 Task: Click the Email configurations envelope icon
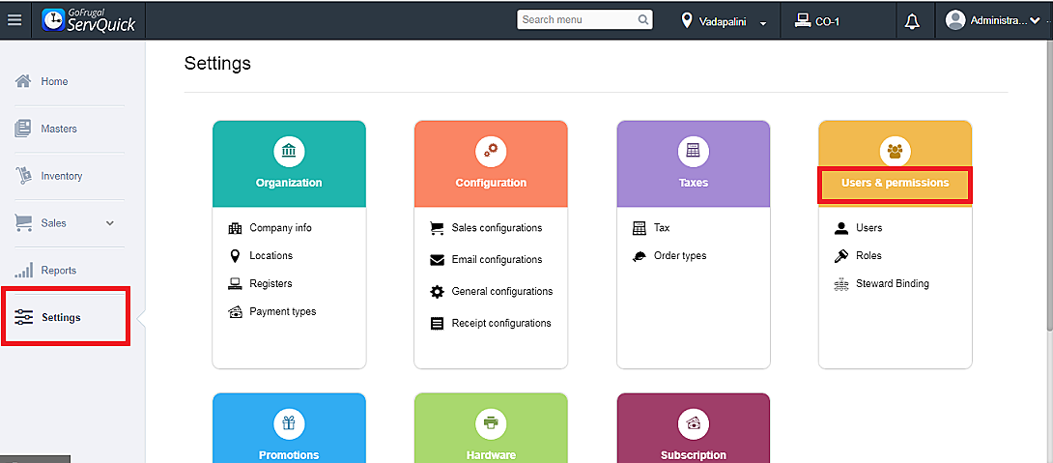pyautogui.click(x=438, y=260)
